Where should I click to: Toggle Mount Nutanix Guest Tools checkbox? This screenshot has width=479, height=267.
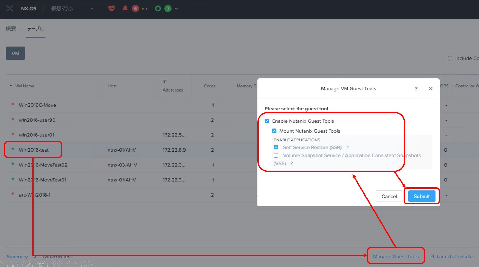274,131
